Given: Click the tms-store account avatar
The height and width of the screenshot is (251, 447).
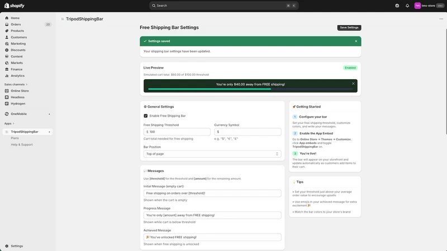Looking at the screenshot, I should [417, 6].
